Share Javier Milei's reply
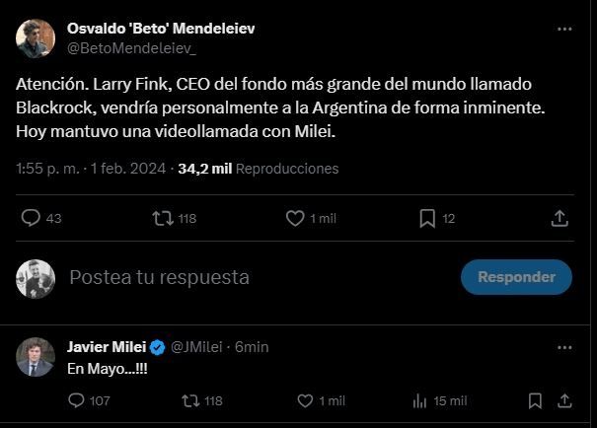This screenshot has width=597, height=428. click(566, 400)
